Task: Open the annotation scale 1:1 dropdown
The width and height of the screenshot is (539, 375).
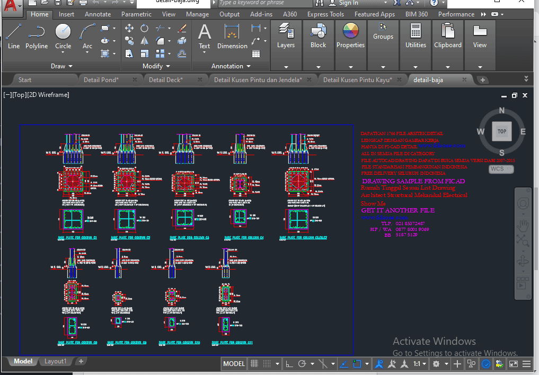Action: click(x=419, y=364)
